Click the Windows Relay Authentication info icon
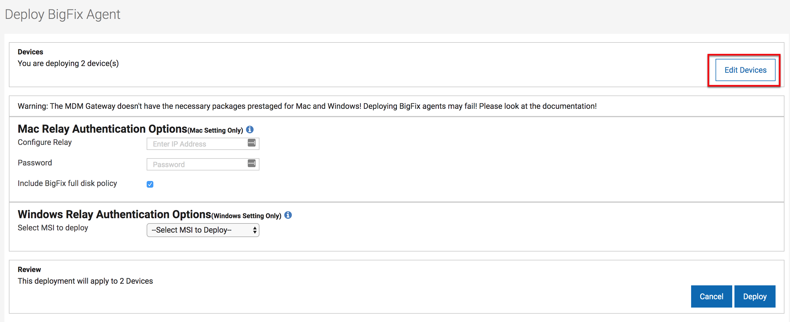The height and width of the screenshot is (322, 790). (x=288, y=215)
